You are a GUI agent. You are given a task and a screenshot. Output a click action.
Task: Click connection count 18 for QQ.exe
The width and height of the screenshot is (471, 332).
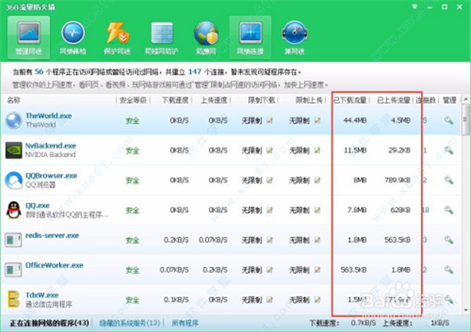pos(425,210)
